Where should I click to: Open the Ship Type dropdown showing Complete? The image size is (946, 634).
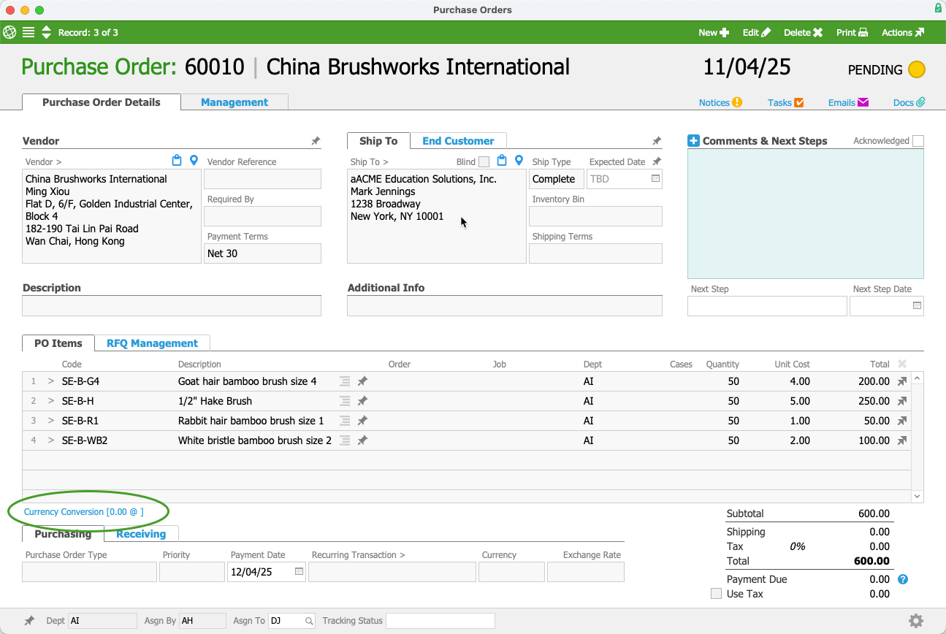[x=556, y=179]
